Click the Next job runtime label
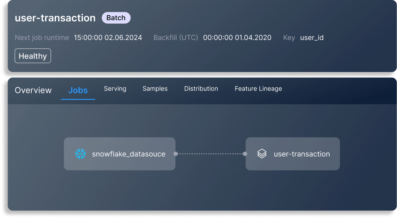The width and height of the screenshot is (397, 218). point(42,38)
